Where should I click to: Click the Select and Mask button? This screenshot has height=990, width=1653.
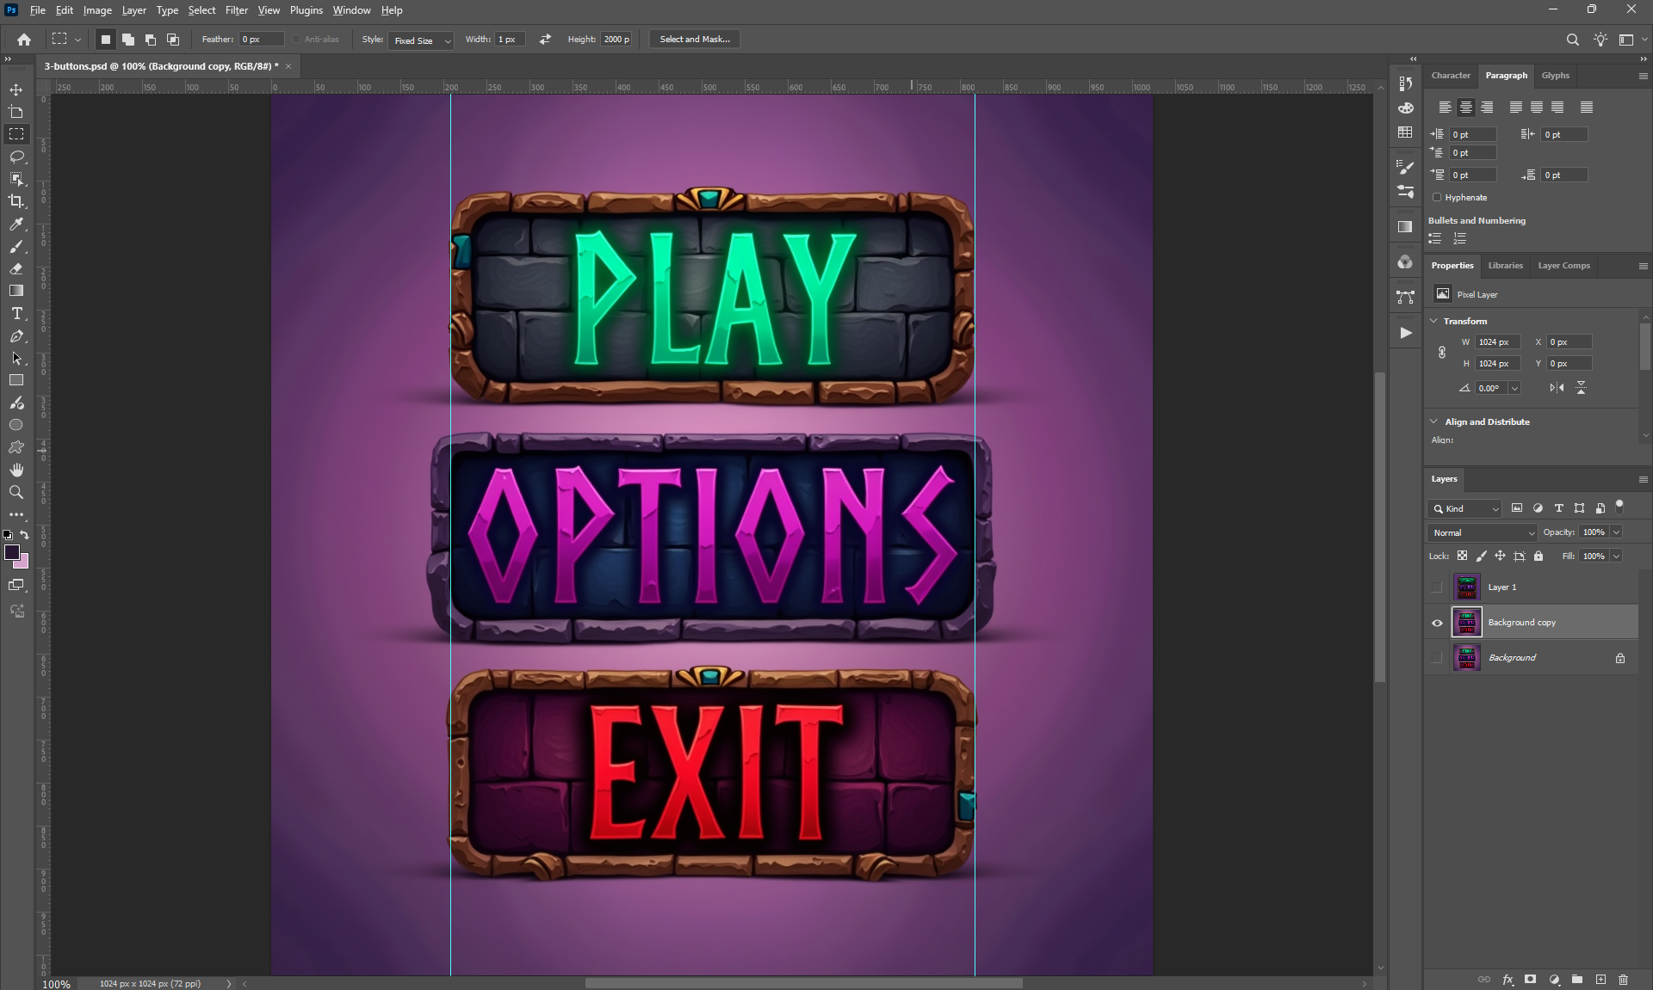694,40
